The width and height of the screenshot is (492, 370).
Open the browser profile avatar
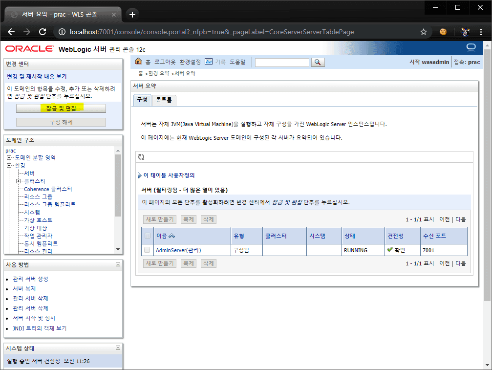[465, 32]
